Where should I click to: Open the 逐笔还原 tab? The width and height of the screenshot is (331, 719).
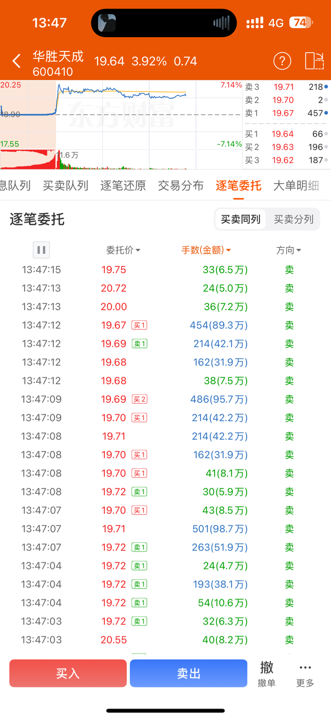click(123, 186)
